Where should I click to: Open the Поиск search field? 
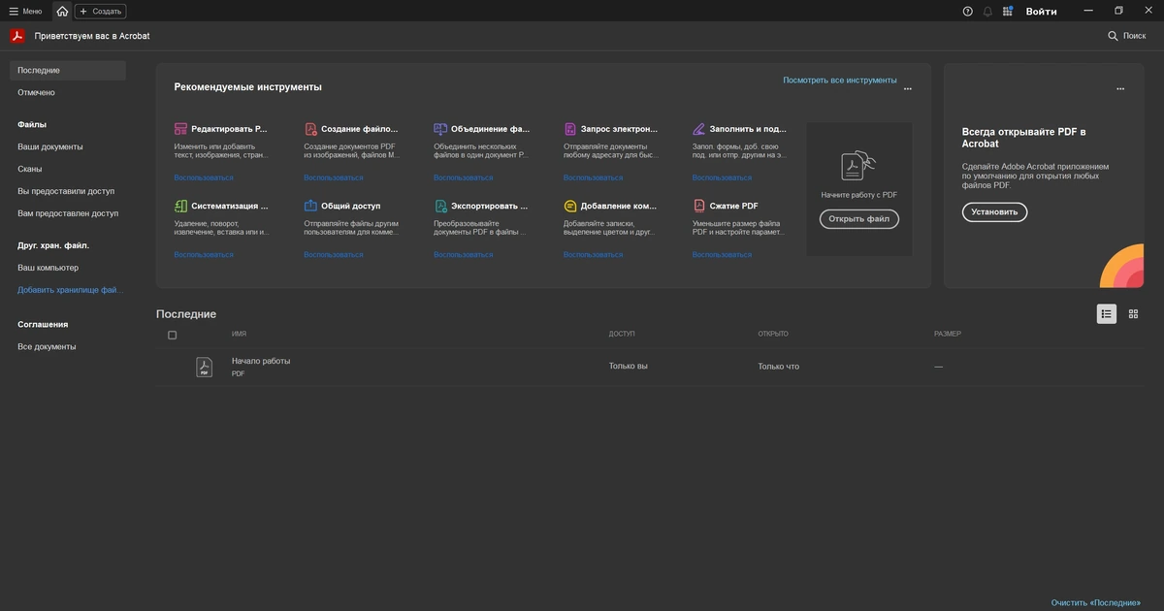click(1126, 36)
